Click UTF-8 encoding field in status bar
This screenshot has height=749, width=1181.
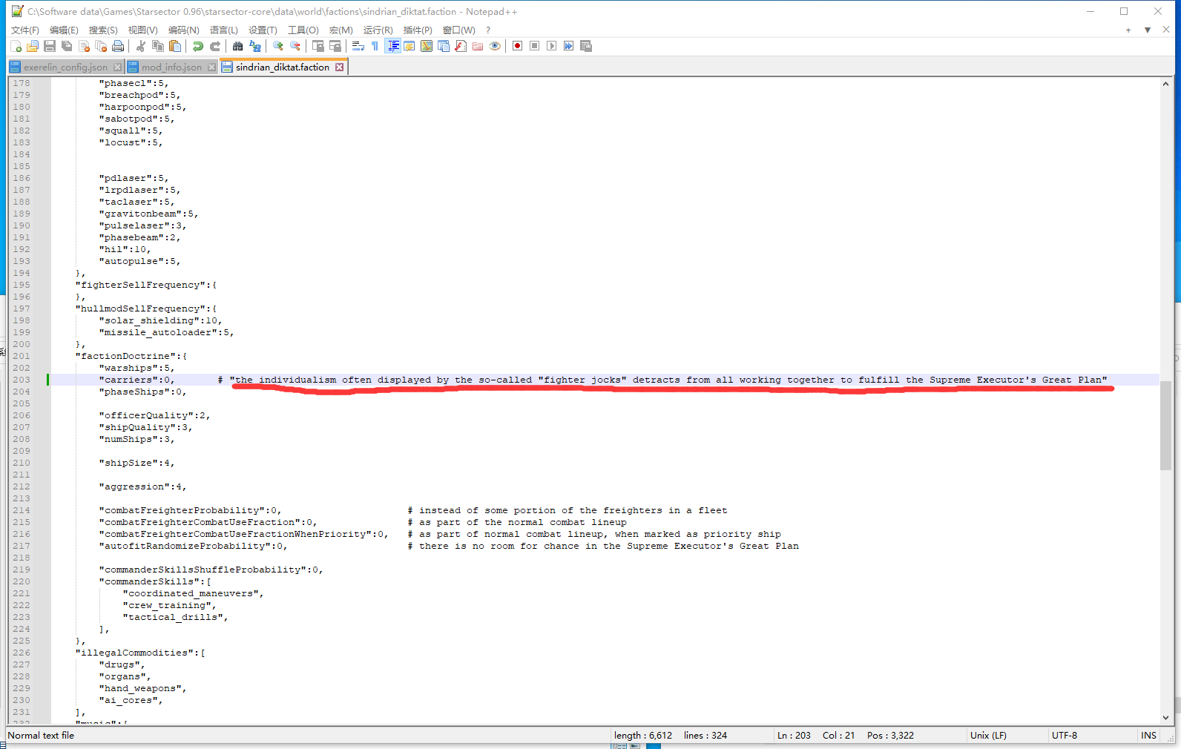point(1064,736)
